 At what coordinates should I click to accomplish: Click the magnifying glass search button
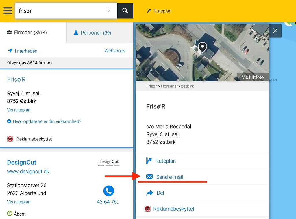(x=125, y=11)
